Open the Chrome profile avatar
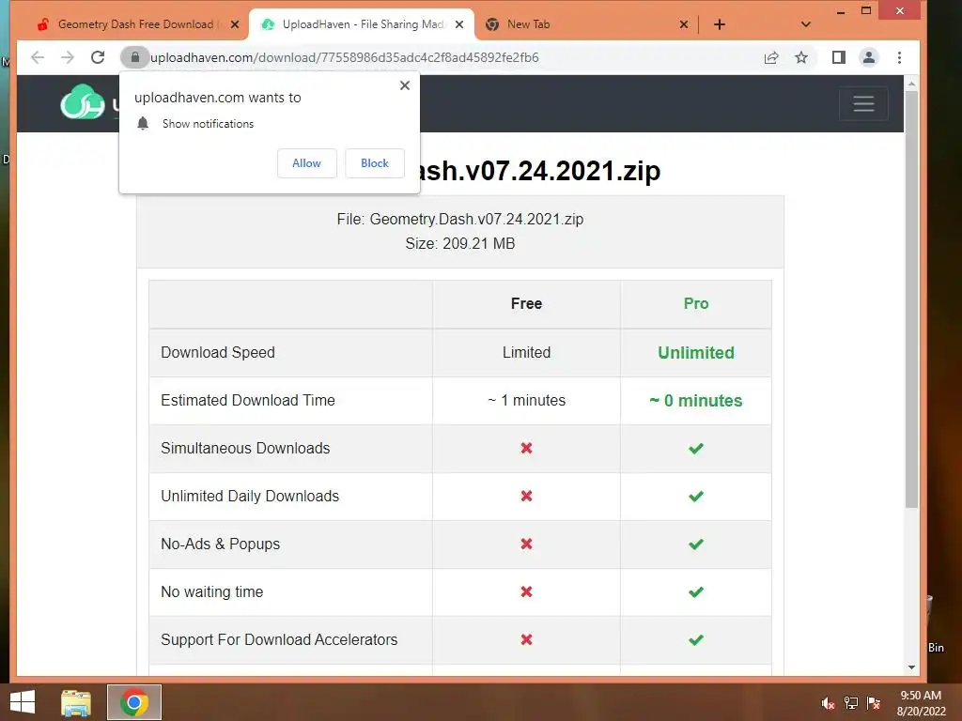Screen dimensions: 962x721 point(869,57)
